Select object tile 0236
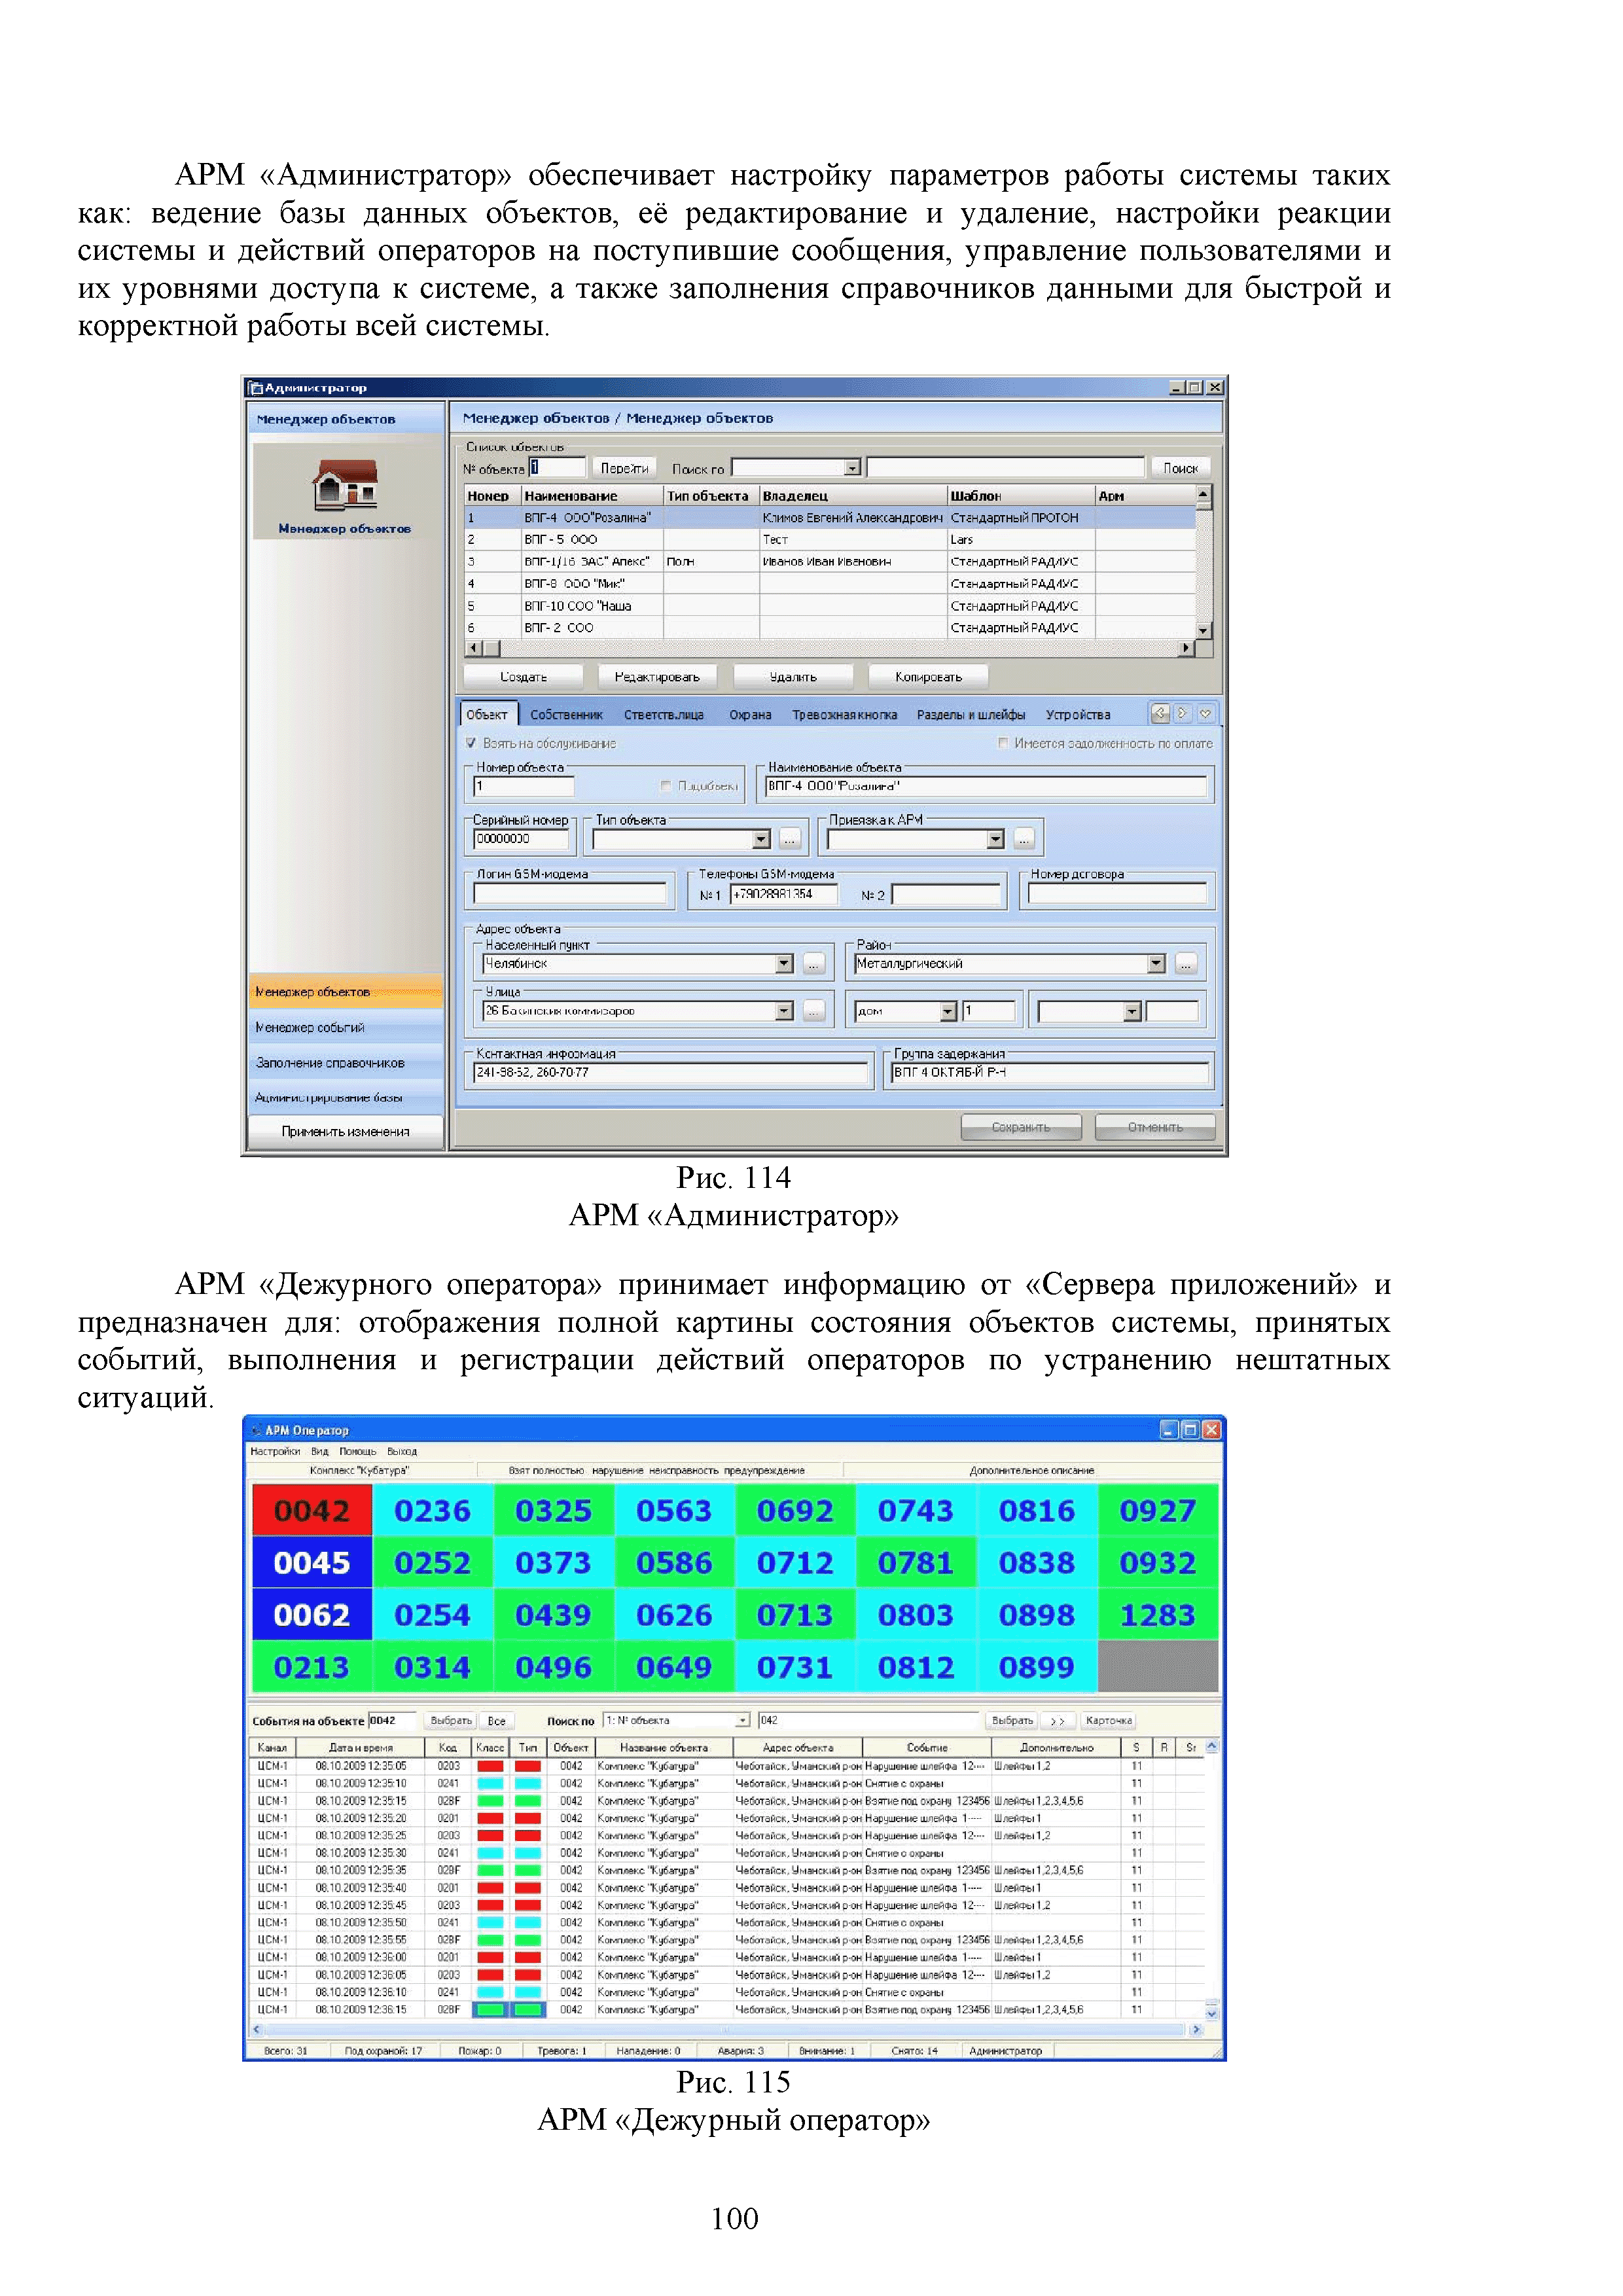 click(432, 1510)
